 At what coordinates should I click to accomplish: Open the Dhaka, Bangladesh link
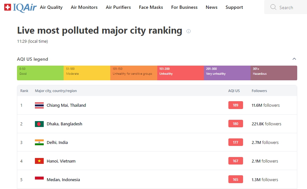click(x=64, y=124)
